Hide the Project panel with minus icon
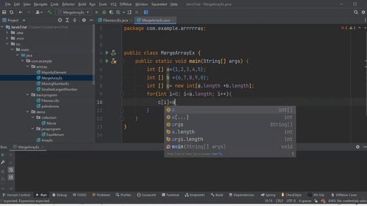The height and width of the screenshot is (206, 367). [x=91, y=21]
